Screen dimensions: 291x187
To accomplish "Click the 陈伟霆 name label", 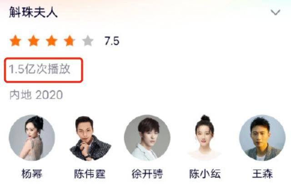I will coord(90,174).
